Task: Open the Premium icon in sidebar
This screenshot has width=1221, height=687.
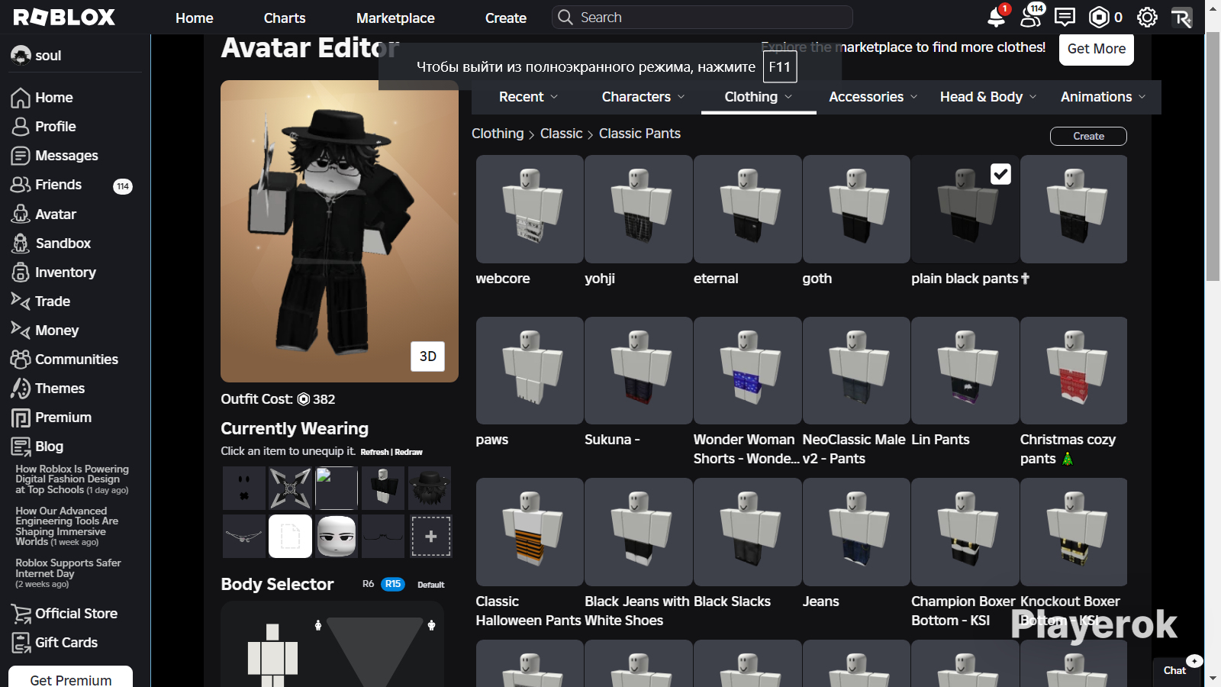Action: [21, 418]
